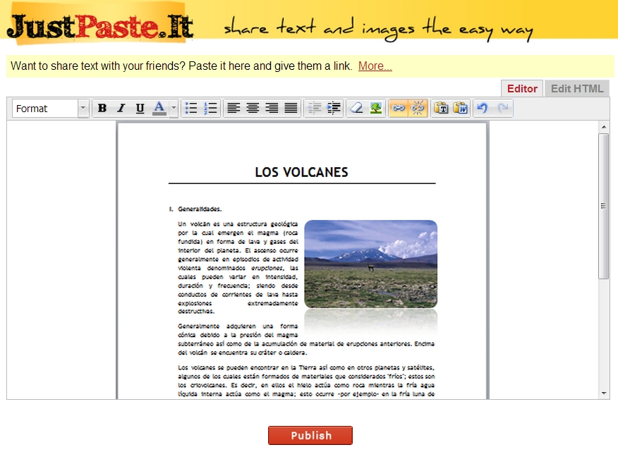Screen dimensions: 618x452
Task: Center align the text
Action: 253,109
